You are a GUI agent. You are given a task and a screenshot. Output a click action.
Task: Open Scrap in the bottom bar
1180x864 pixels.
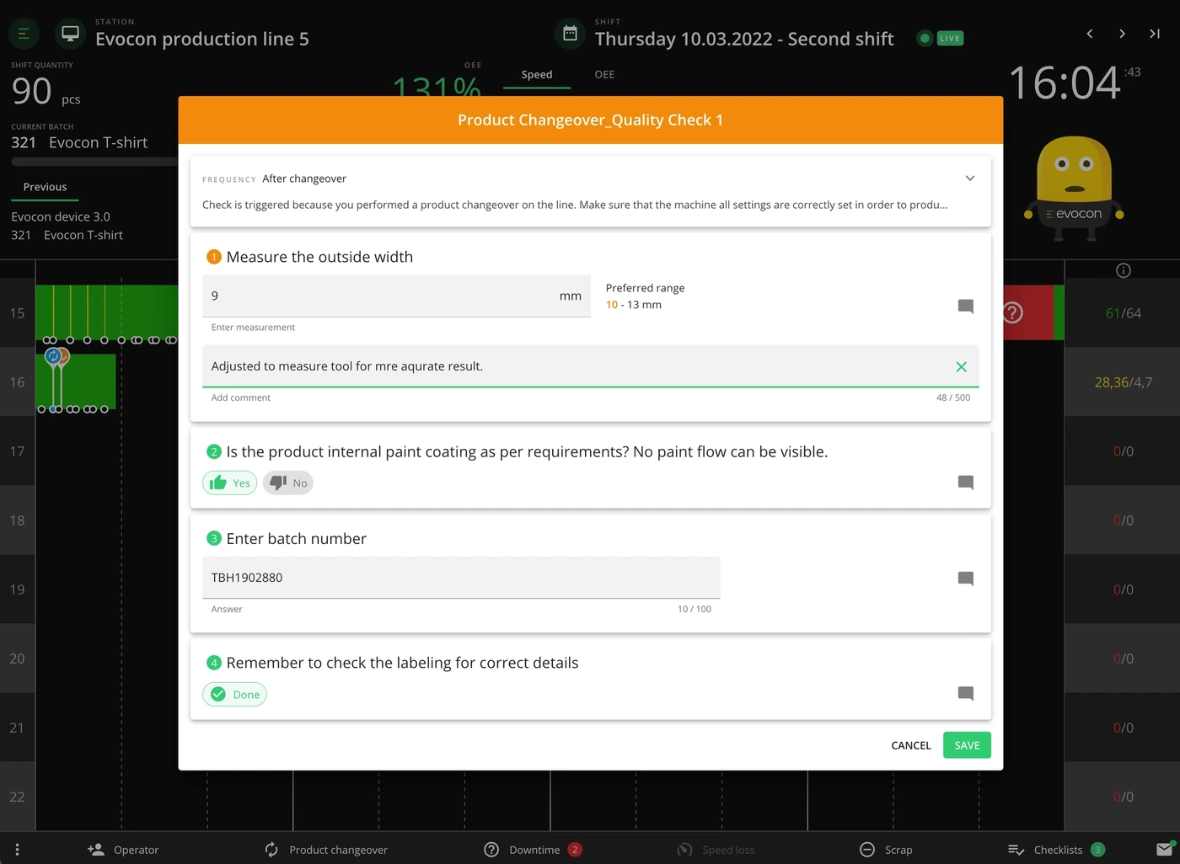[886, 850]
